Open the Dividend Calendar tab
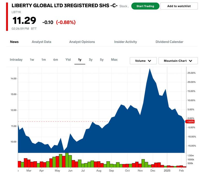The image size is (207, 176). click(x=169, y=42)
